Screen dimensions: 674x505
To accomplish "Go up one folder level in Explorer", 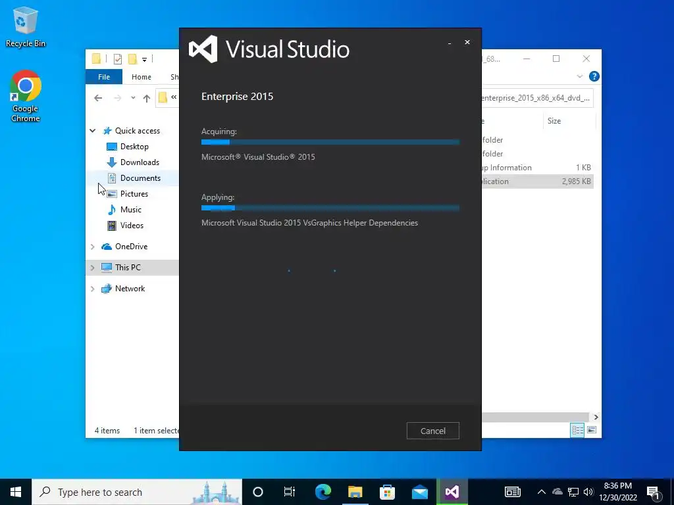I will (x=147, y=99).
